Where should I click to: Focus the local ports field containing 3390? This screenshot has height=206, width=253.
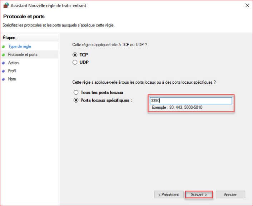[x=191, y=100]
